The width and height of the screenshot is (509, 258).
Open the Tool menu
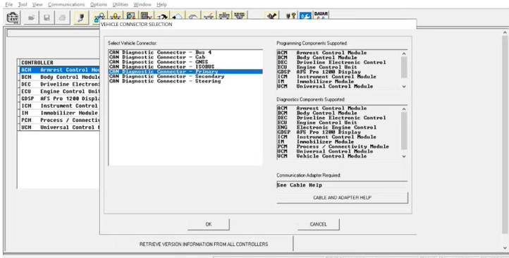pyautogui.click(x=23, y=4)
